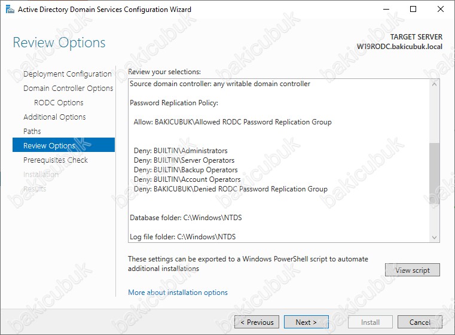Click the W19RODC.bakicubuk.local target server name
This screenshot has width=455, height=335.
click(x=399, y=47)
